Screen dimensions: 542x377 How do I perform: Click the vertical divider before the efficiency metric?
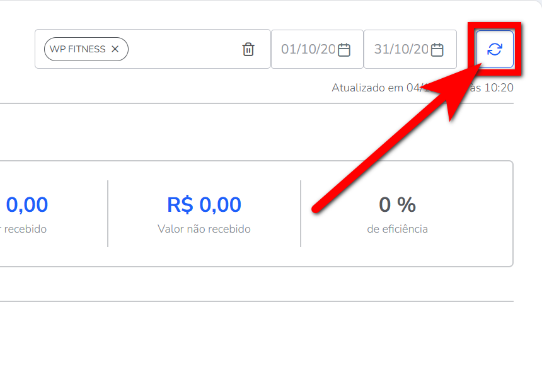301,214
